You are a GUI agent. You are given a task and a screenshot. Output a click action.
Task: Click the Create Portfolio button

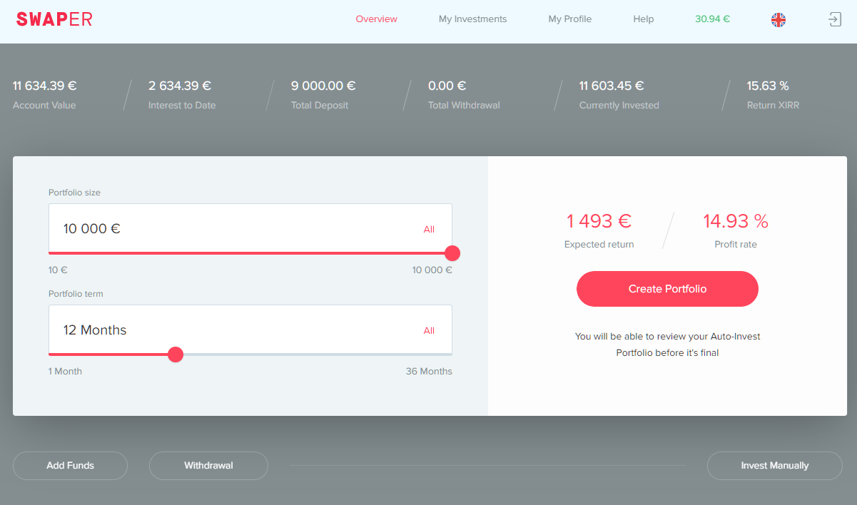click(667, 289)
